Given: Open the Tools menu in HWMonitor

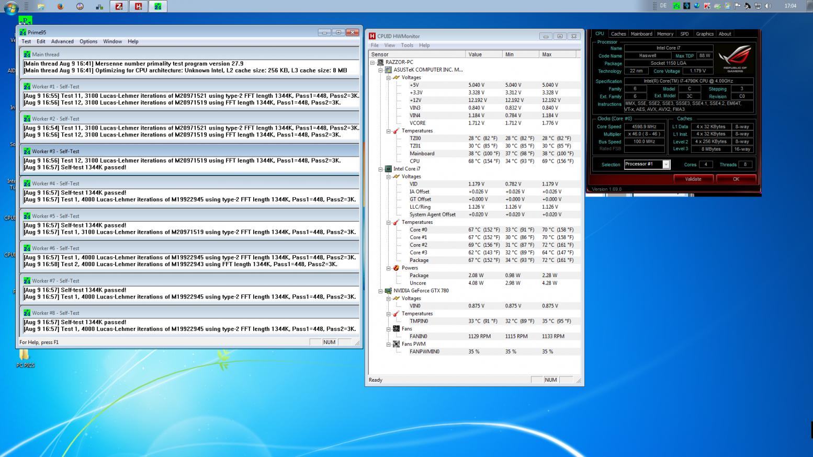Looking at the screenshot, I should coord(407,45).
